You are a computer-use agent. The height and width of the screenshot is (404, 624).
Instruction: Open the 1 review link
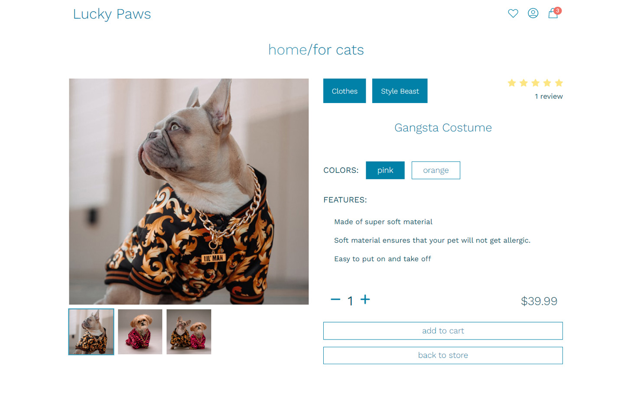[x=549, y=97]
